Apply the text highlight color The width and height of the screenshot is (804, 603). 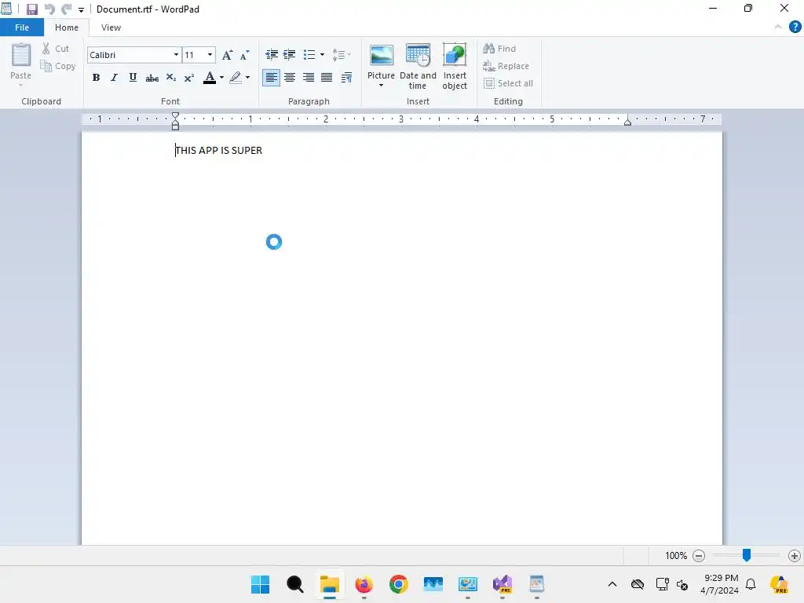coord(236,78)
